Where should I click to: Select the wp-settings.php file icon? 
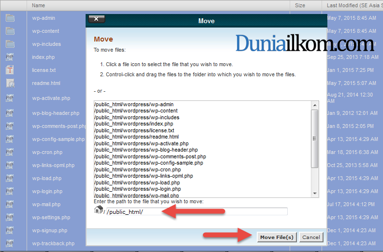click(10, 217)
